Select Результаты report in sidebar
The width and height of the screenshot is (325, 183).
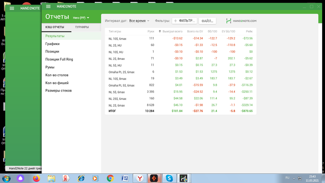tap(71, 36)
